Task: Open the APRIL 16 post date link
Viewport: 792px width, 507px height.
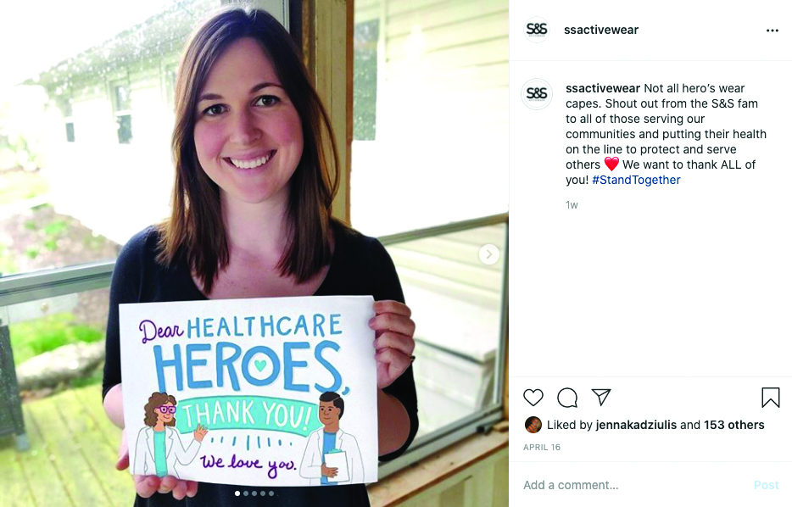Action: click(x=542, y=448)
